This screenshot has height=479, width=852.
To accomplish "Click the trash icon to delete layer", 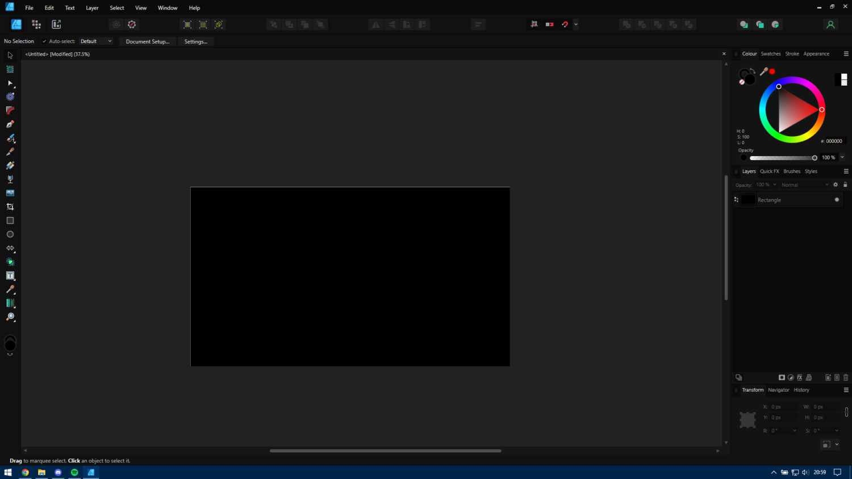I will [845, 377].
